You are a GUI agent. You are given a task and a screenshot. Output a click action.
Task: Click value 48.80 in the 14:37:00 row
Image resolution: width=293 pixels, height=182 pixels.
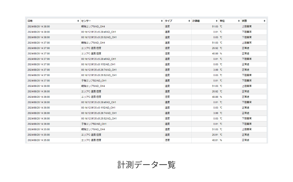tap(215, 54)
